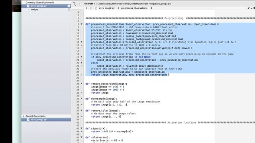The image size is (255, 143).
Task: Fold remove_background function at line 28
Action: [x=82, y=84]
